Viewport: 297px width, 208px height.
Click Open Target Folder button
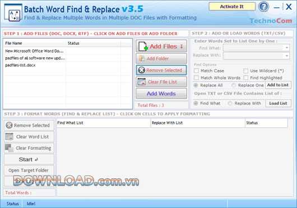29,170
